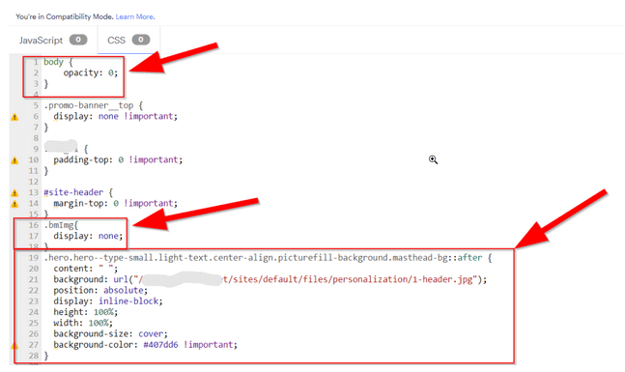Image resolution: width=625 pixels, height=372 pixels.
Task: Click the 'opacity: 0;' declaration
Action: 91,73
